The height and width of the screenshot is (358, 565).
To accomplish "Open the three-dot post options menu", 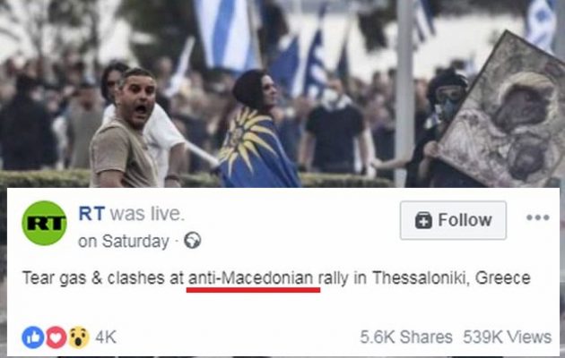I will [x=537, y=217].
